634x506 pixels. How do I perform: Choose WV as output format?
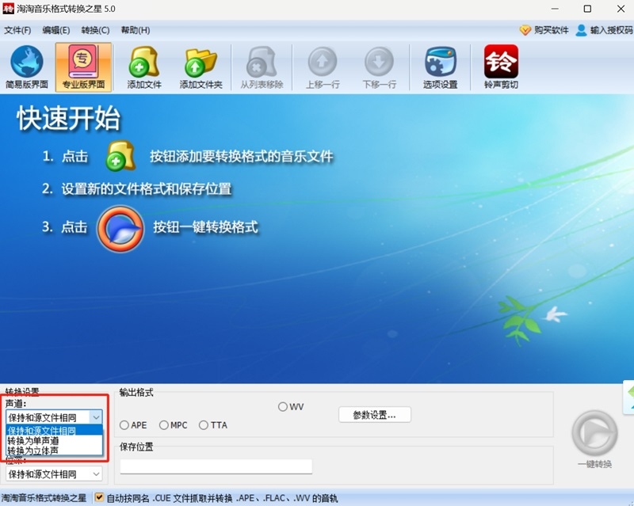pyautogui.click(x=281, y=406)
